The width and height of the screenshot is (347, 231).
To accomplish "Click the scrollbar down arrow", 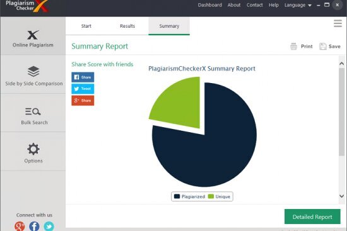I will (x=342, y=196).
